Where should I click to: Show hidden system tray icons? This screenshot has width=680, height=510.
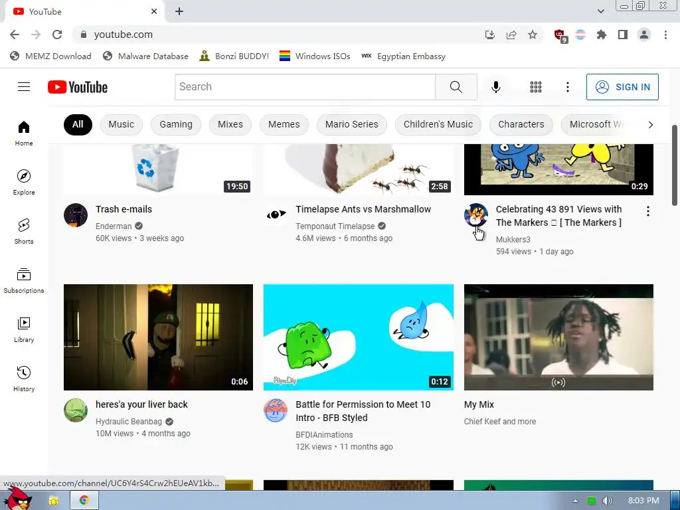[575, 501]
